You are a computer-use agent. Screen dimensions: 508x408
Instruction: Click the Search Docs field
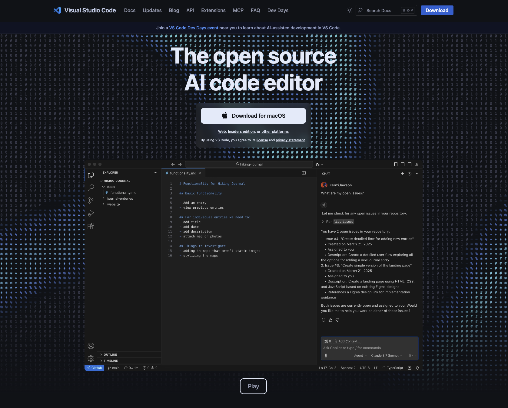(386, 10)
